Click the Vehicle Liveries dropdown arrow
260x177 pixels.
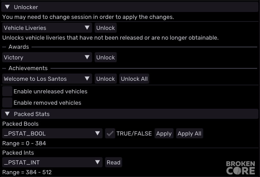pos(87,28)
